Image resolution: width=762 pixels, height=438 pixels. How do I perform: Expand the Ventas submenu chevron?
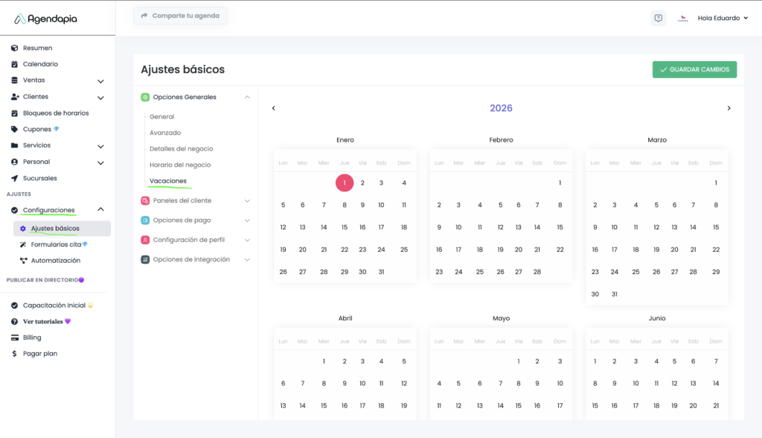tap(100, 80)
